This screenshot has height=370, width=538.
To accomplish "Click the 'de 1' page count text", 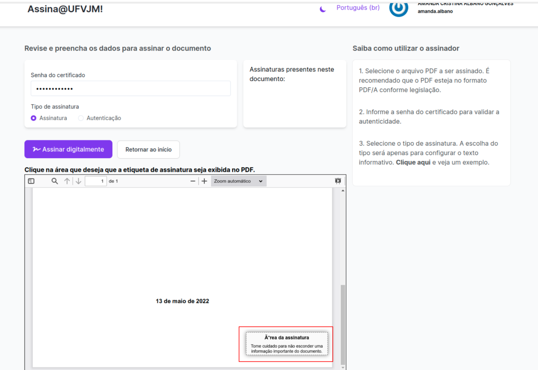I will 113,181.
